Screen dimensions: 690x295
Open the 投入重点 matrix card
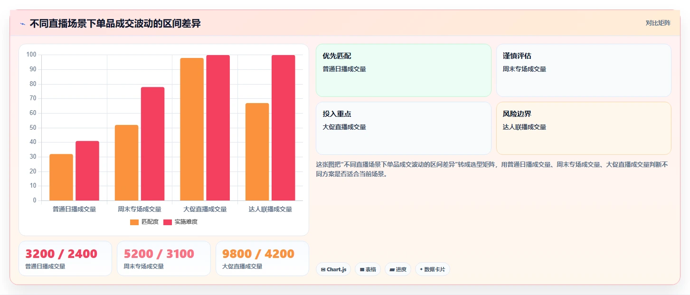pos(403,128)
